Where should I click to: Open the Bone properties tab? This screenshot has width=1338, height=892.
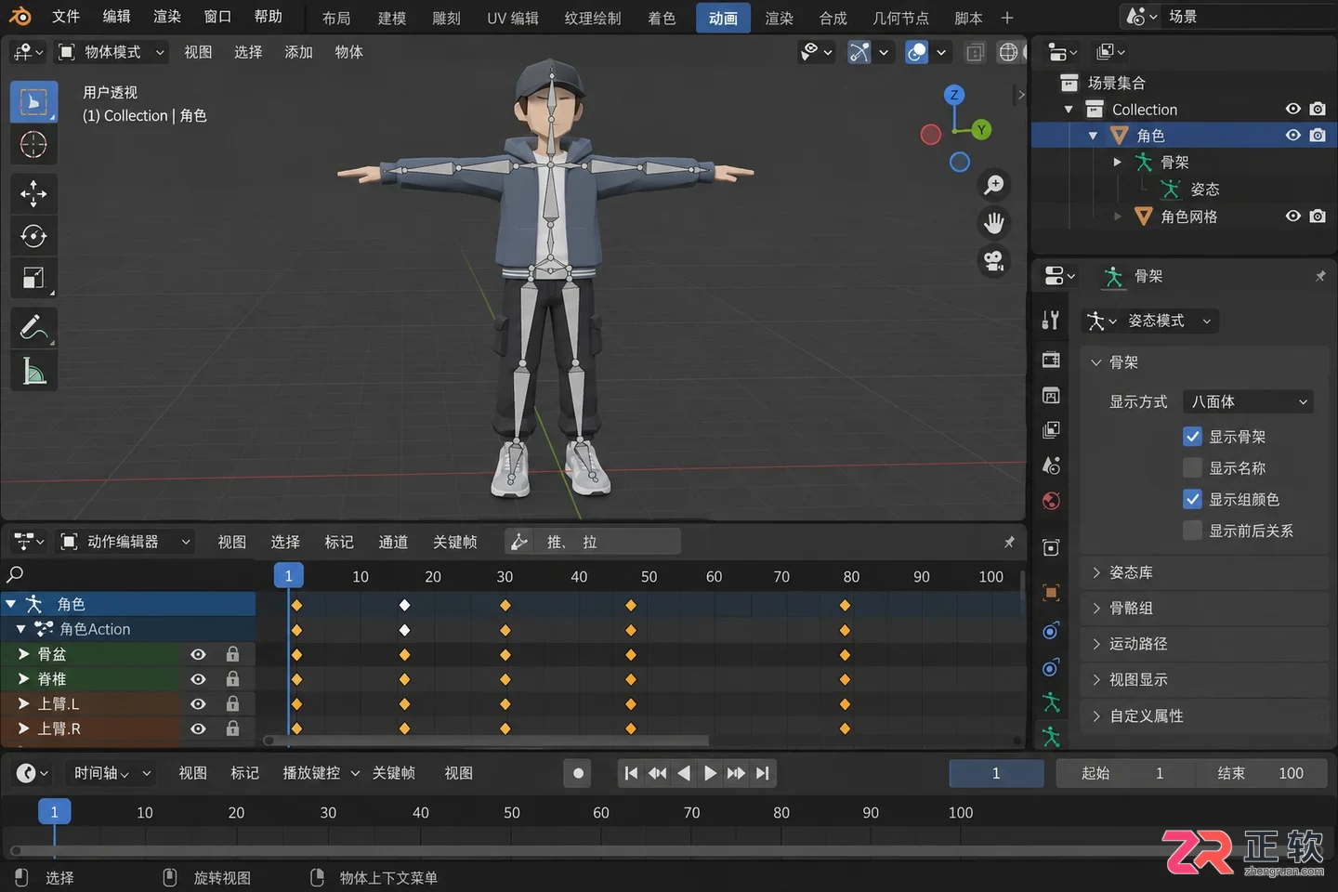tap(1051, 737)
